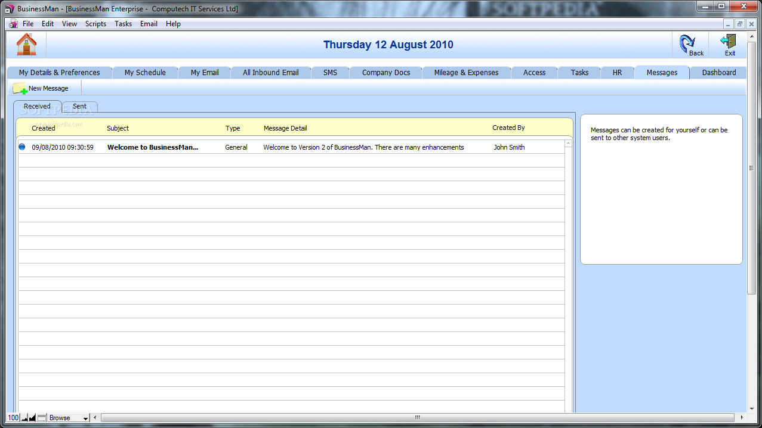
Task: Open the Help menu
Action: pyautogui.click(x=173, y=24)
